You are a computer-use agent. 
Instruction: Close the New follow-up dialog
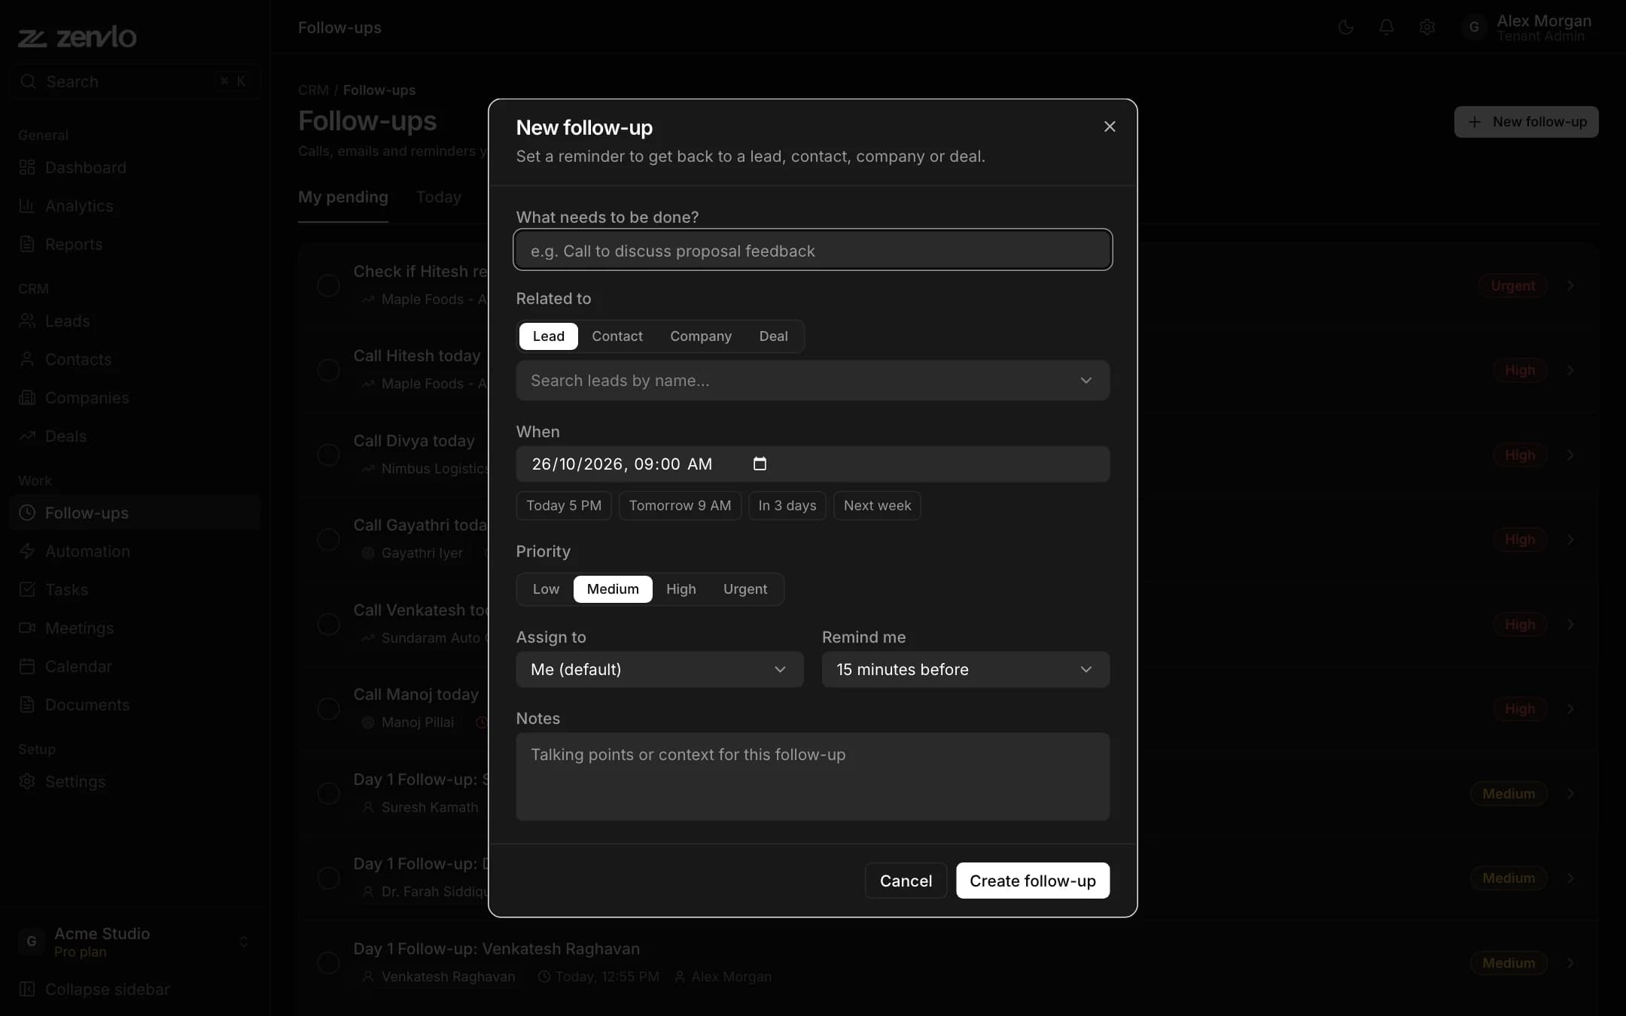tap(1110, 126)
